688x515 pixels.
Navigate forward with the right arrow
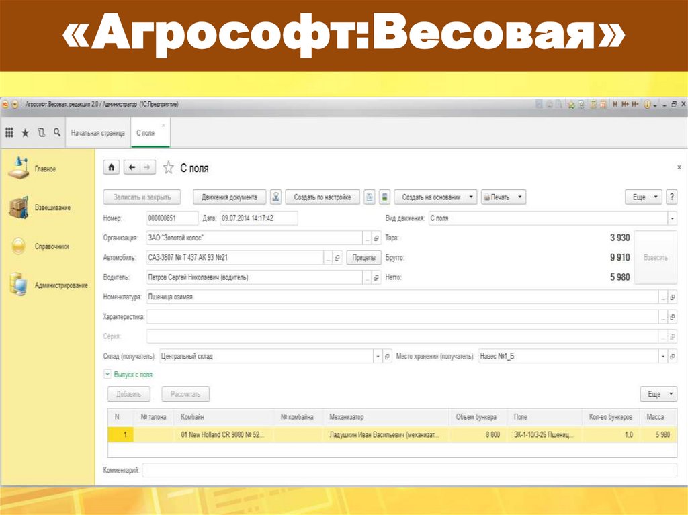147,167
